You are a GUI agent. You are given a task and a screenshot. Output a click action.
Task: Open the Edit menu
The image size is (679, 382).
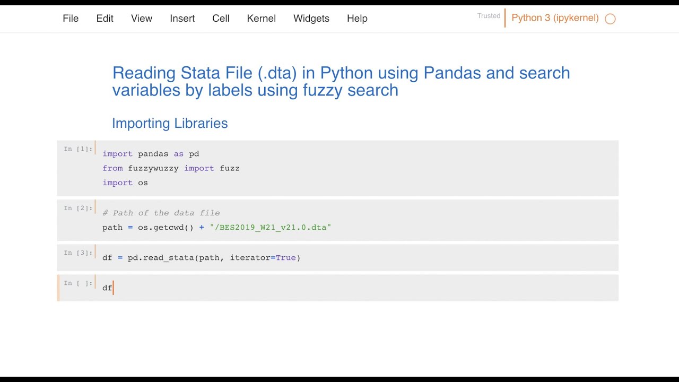click(105, 18)
